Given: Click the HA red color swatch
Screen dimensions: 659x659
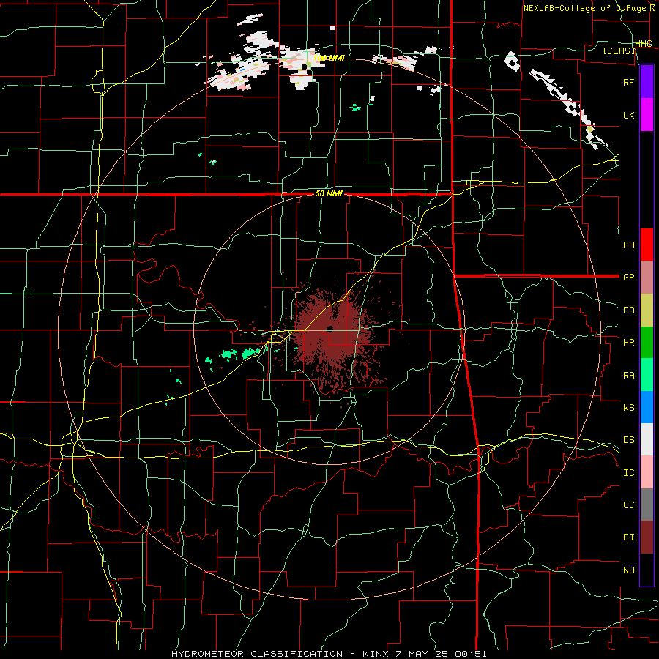Looking at the screenshot, I should click(647, 245).
